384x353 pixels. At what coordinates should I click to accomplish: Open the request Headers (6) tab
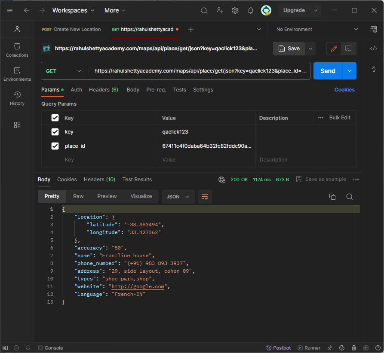104,90
